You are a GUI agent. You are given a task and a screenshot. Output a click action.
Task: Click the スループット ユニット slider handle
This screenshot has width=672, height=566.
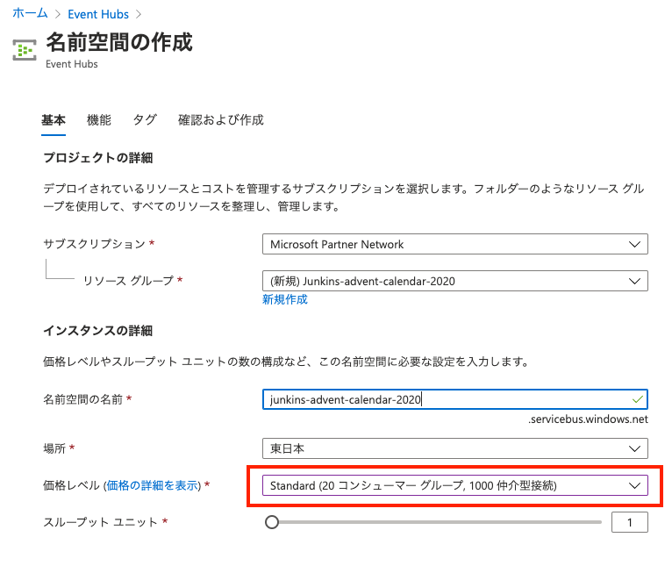(272, 522)
